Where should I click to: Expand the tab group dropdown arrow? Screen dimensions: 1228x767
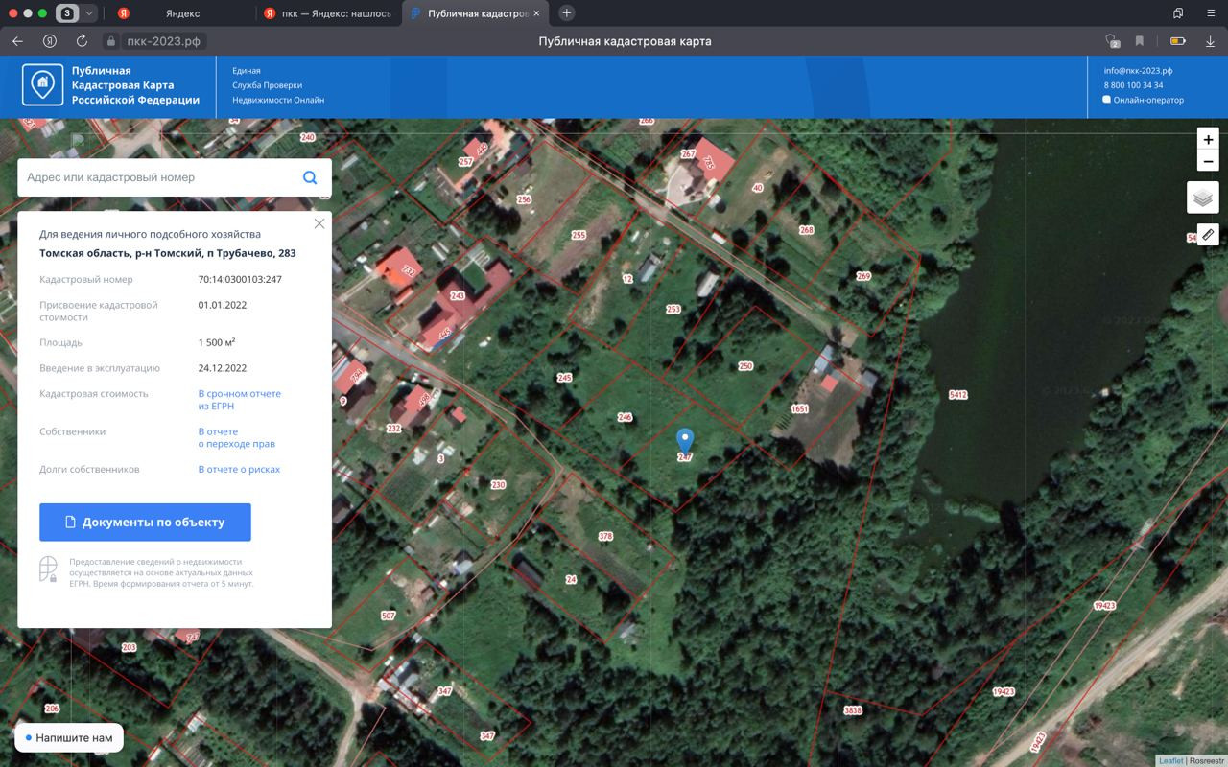click(89, 13)
